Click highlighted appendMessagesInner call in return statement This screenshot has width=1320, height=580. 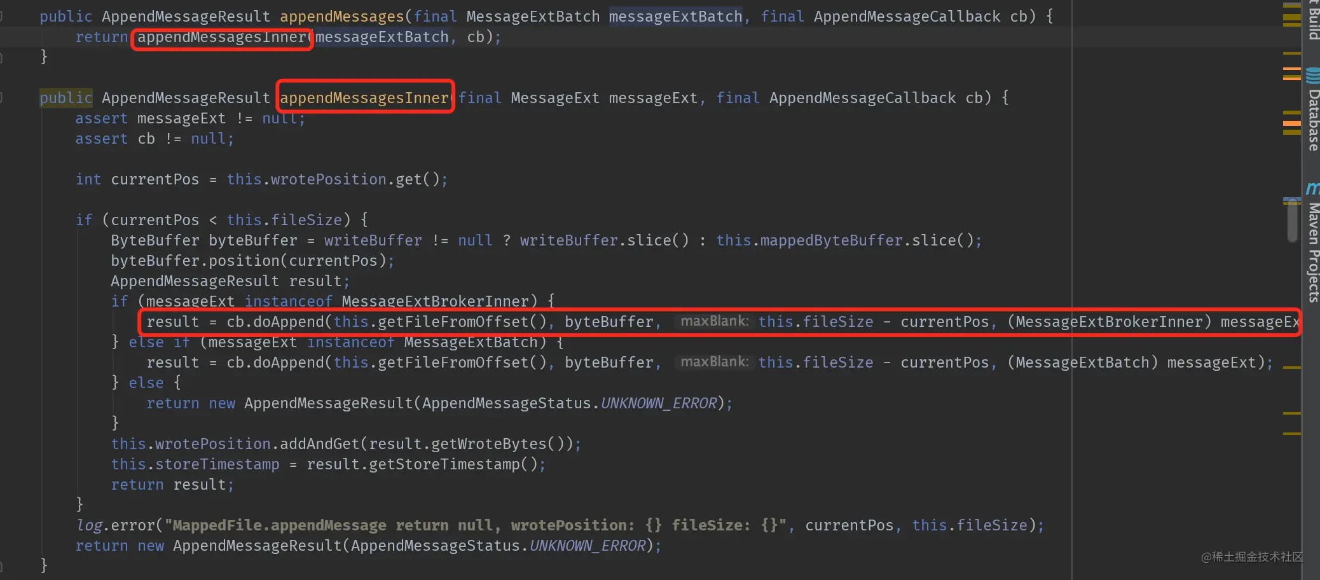tap(222, 38)
